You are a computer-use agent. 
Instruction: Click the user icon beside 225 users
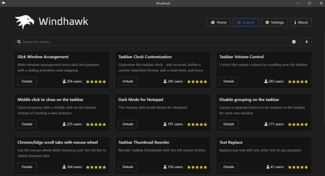64,124
